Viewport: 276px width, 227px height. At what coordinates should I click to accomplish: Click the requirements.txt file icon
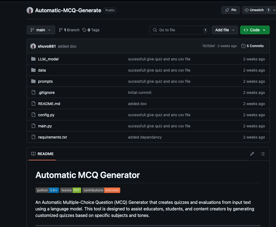coord(33,137)
